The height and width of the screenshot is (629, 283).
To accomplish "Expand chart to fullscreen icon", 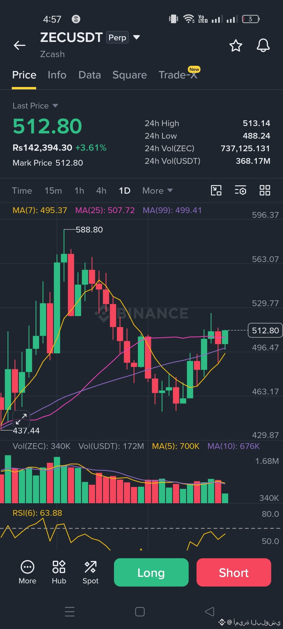I will coord(21,419).
